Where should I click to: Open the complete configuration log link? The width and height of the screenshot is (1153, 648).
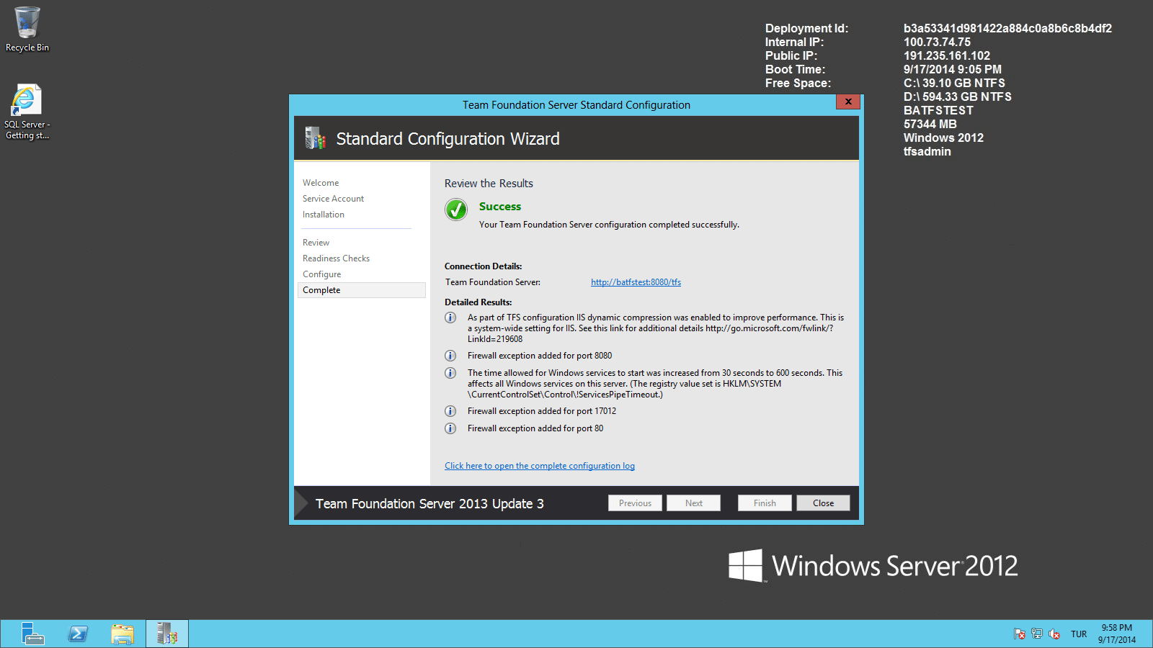point(539,465)
